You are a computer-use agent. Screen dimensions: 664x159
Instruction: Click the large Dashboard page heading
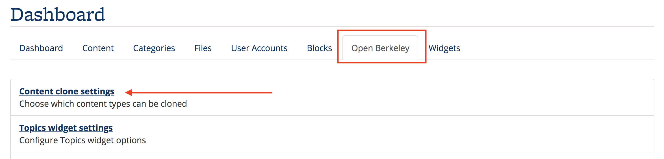point(58,15)
